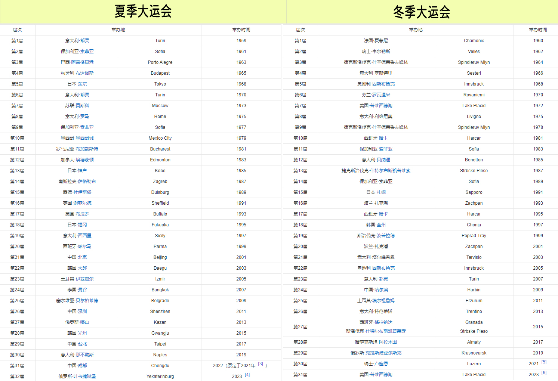
Task: Click the 都灵 link in winter 第23届 row
Action: [383, 279]
